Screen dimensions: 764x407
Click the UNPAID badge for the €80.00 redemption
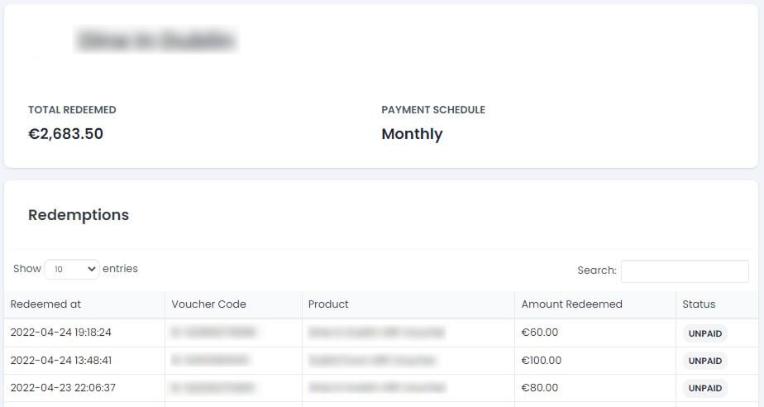pos(704,388)
